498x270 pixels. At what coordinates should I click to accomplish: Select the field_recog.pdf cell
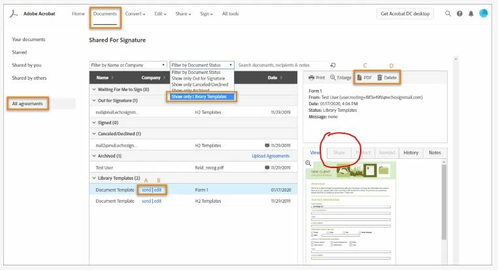click(209, 168)
